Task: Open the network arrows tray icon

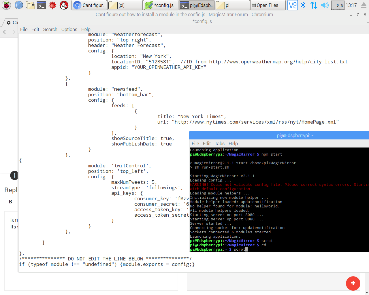Action: 314,5
